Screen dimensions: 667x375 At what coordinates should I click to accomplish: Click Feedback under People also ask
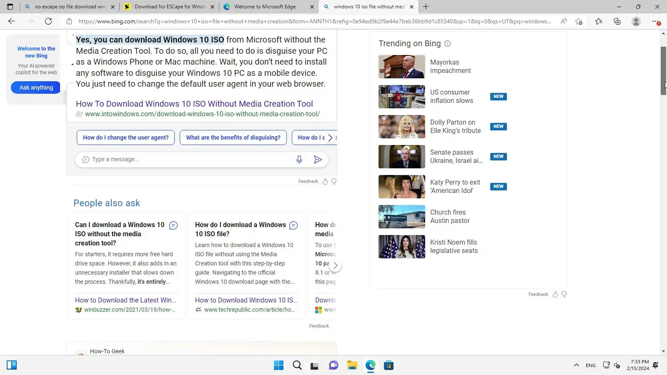[x=319, y=326]
